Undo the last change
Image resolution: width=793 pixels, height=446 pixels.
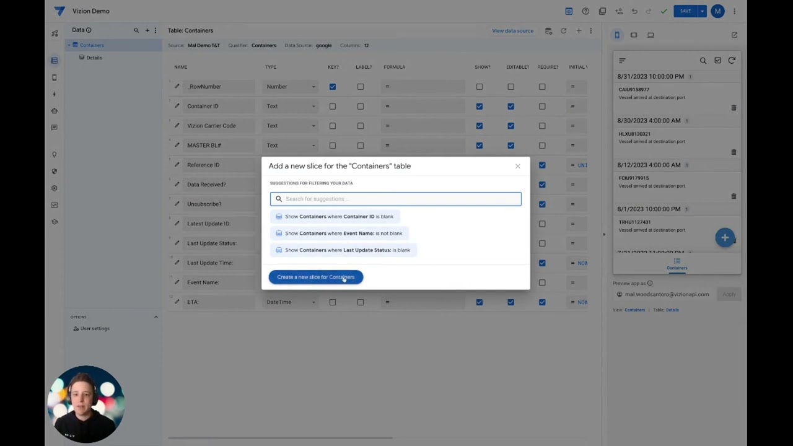(634, 11)
